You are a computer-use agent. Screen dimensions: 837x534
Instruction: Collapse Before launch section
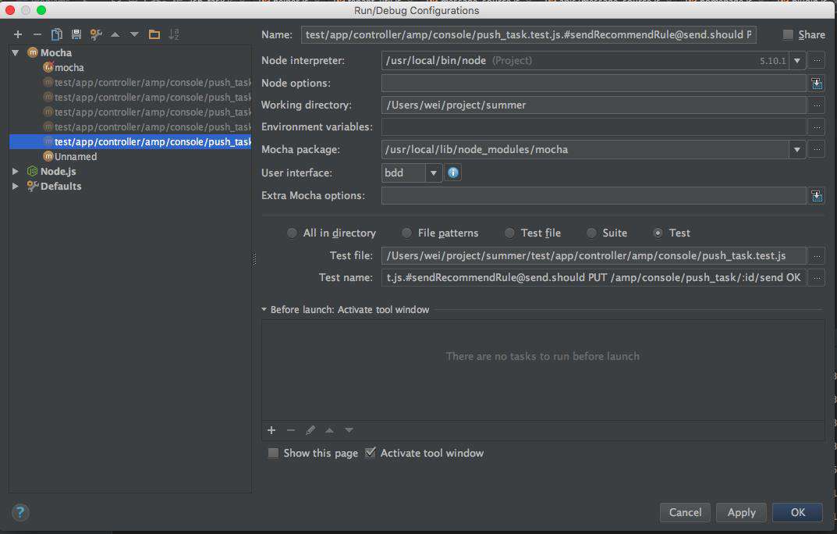(x=264, y=310)
